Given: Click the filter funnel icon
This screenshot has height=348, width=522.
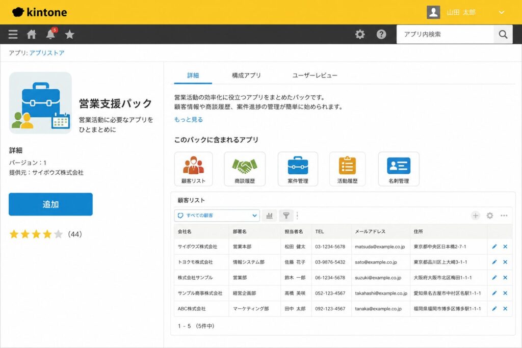Looking at the screenshot, I should point(286,216).
